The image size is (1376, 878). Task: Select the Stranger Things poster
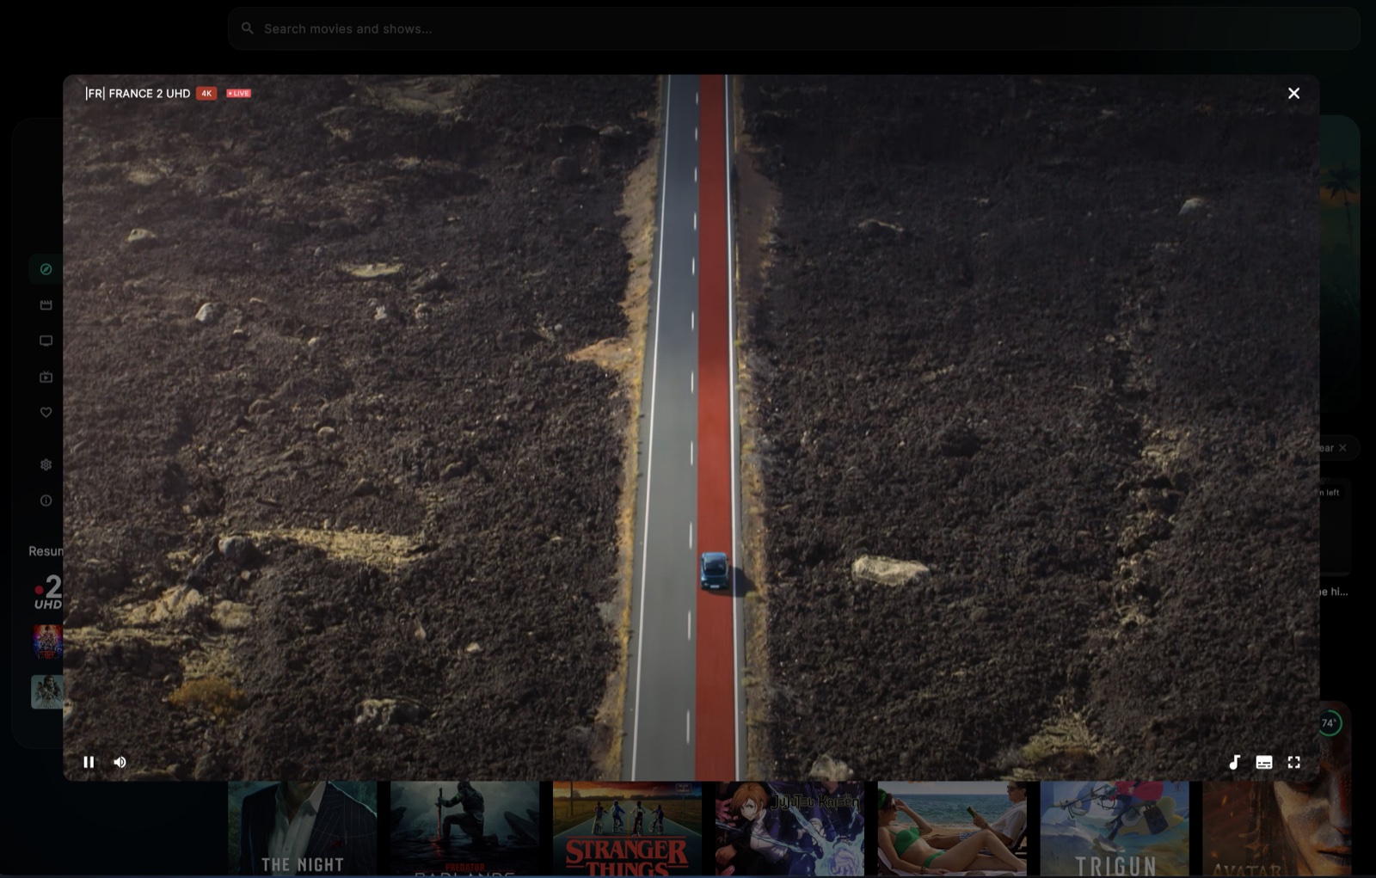(x=627, y=828)
